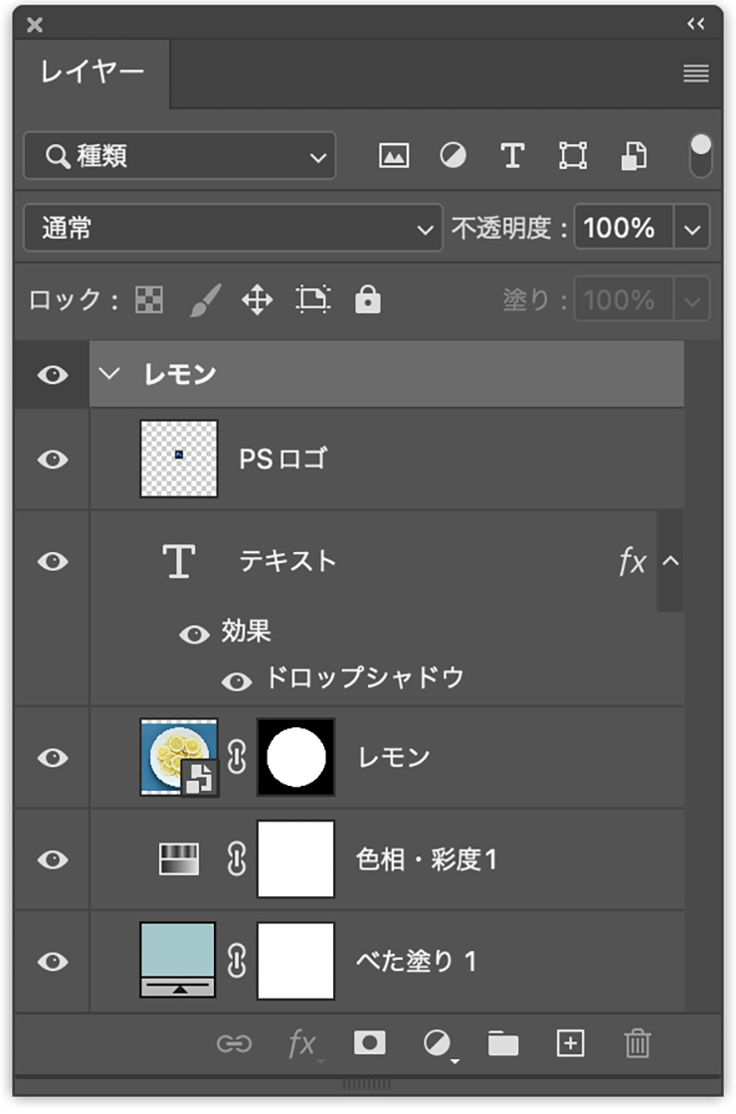The image size is (736, 1114).
Task: Delete the selected layer via the trash icon
Action: tap(637, 1043)
